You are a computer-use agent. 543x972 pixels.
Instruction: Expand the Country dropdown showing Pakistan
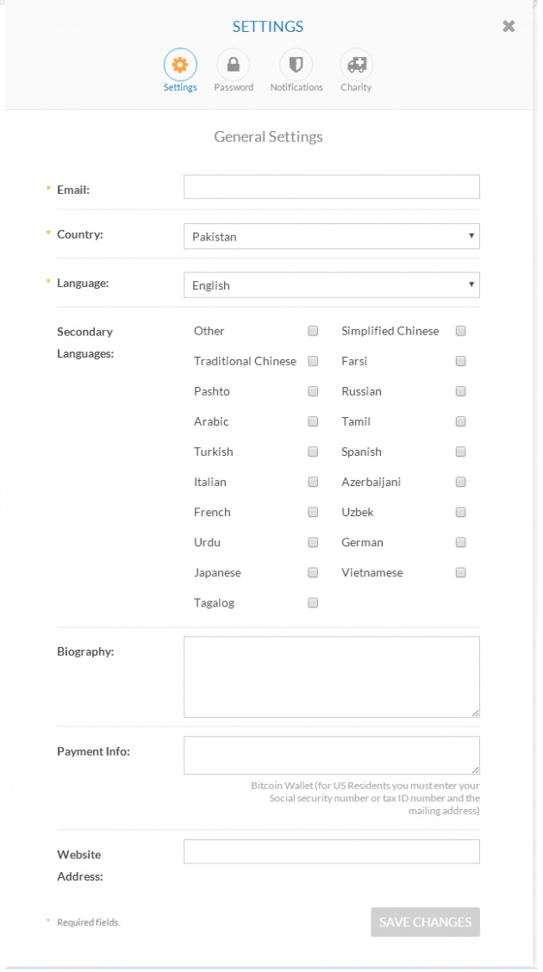[x=332, y=236]
